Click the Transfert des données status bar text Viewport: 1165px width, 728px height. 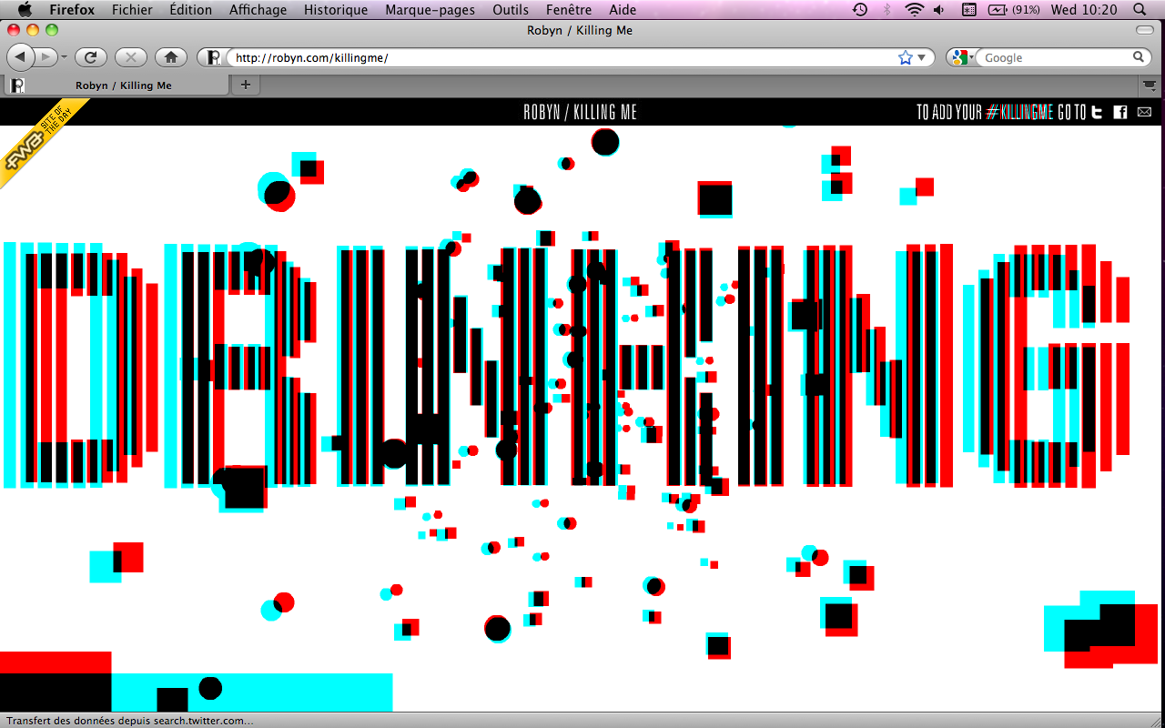[129, 721]
